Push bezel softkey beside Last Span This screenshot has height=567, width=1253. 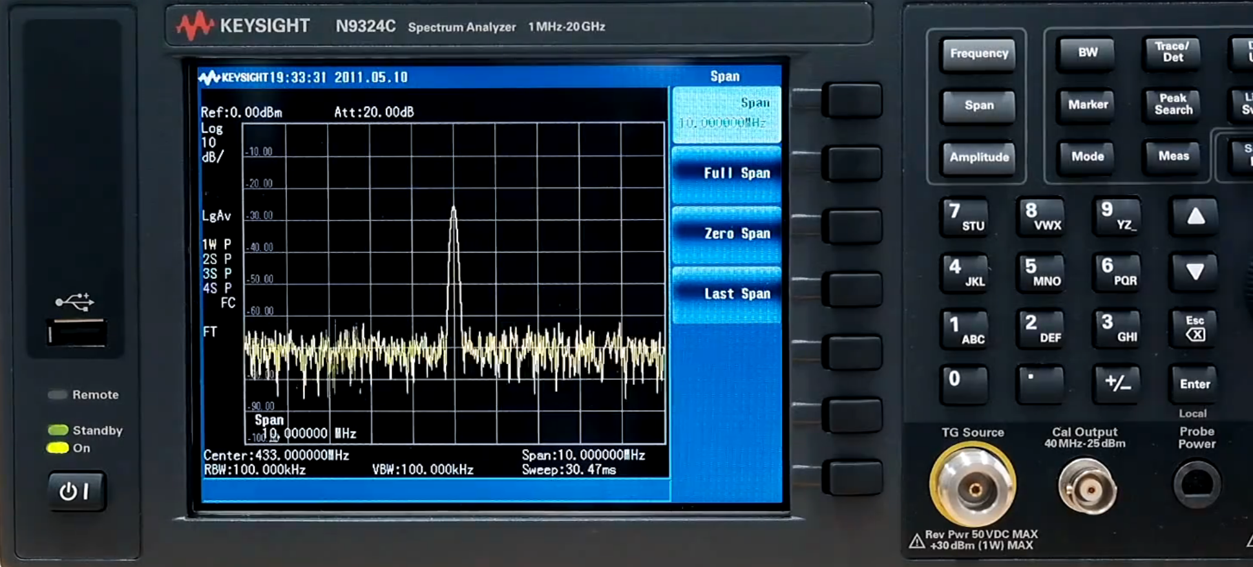(852, 289)
